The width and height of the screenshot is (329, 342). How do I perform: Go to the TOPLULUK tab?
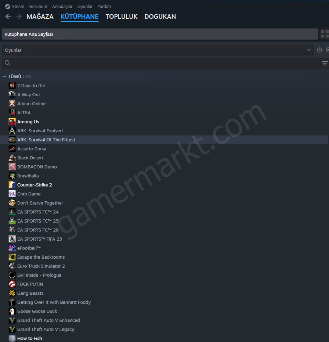[x=121, y=16]
